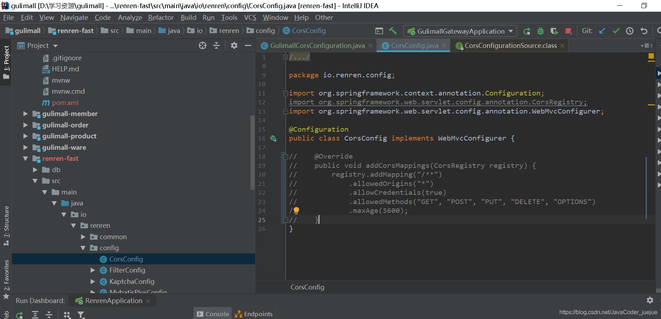Expand the gulimall-product module
This screenshot has width=661, height=319.
tap(26, 136)
